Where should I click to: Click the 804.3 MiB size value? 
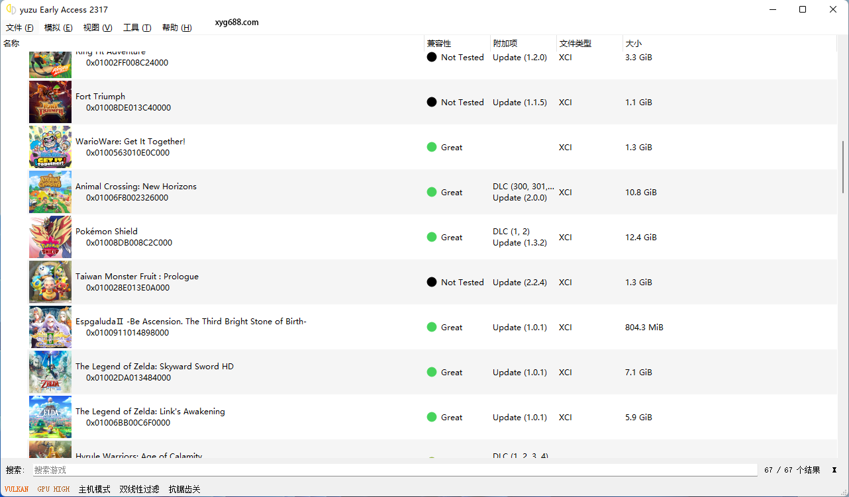tap(644, 328)
